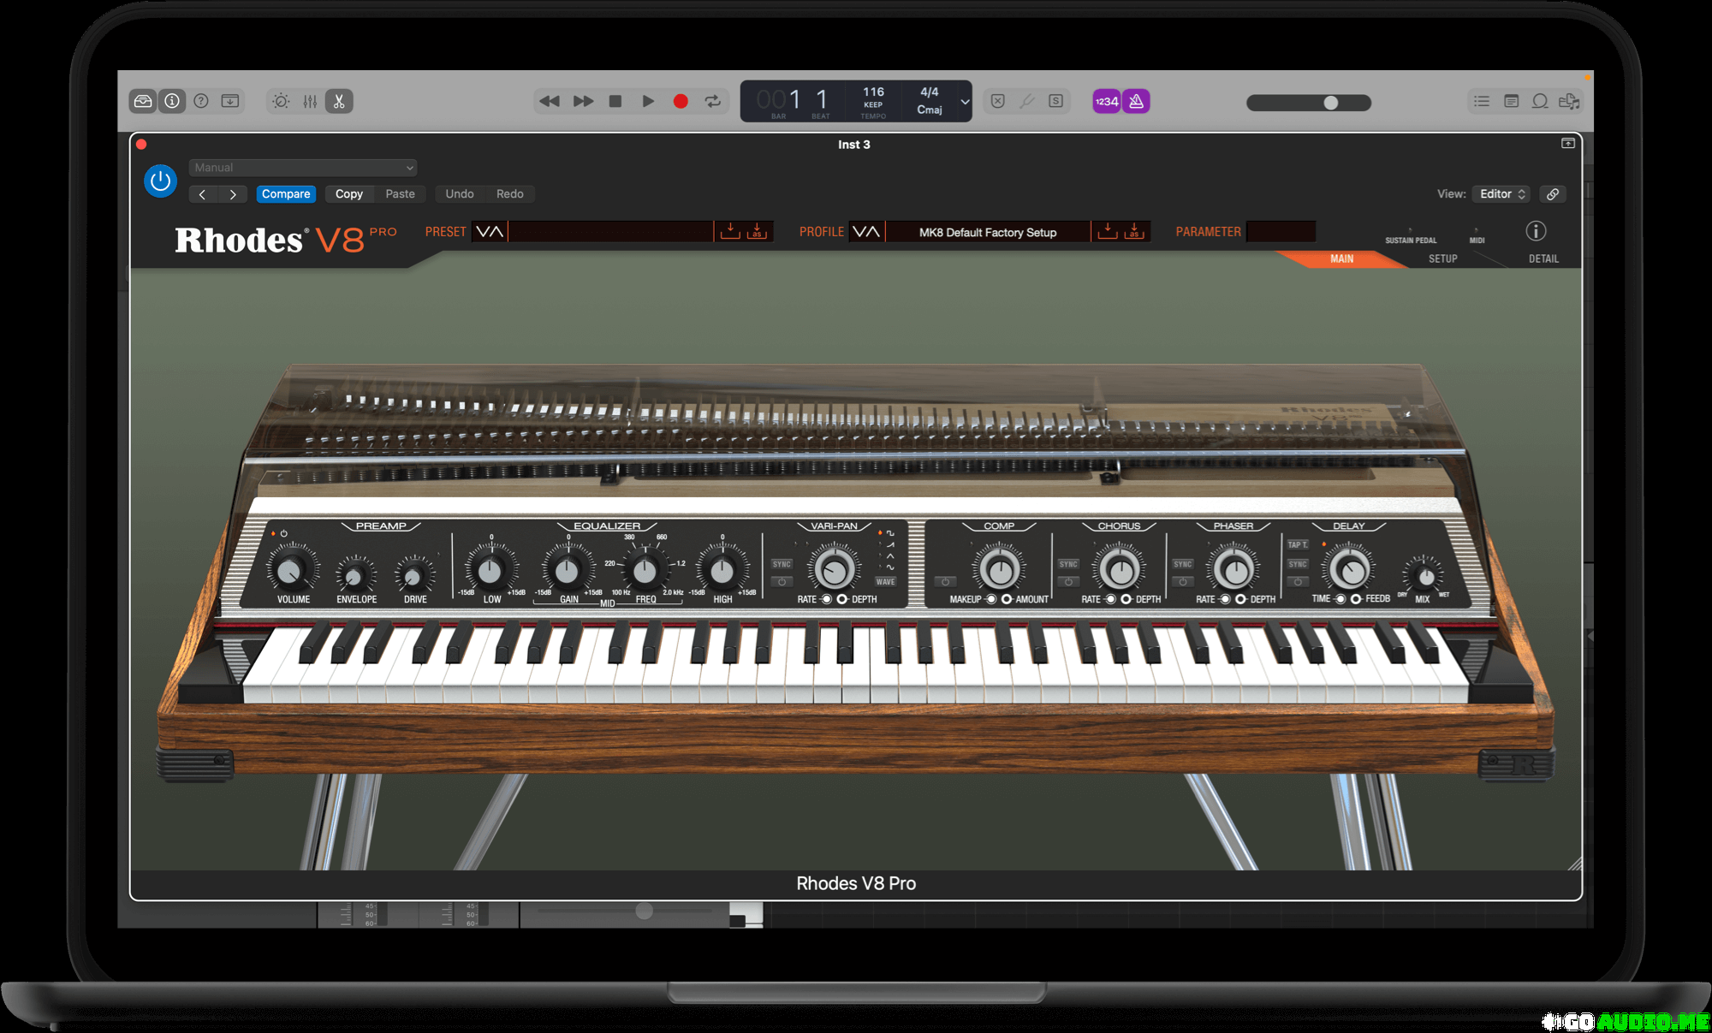Open Smart Controls dial icon
This screenshot has width=1712, height=1033.
[281, 101]
